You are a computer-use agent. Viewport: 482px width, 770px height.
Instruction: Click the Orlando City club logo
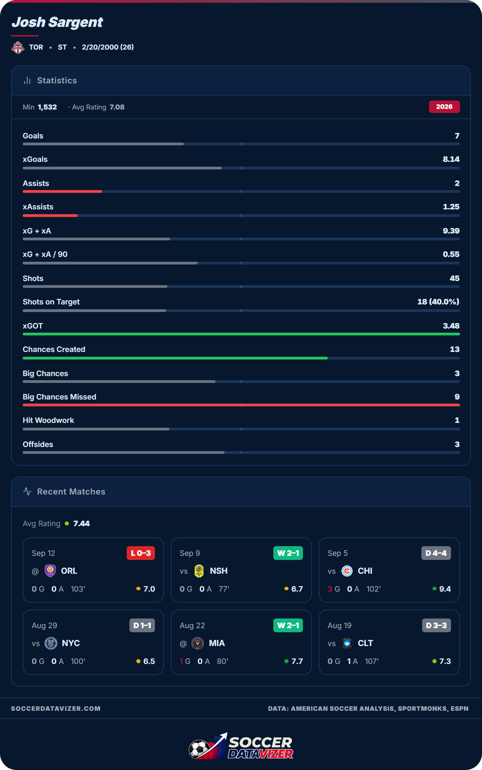coord(50,571)
